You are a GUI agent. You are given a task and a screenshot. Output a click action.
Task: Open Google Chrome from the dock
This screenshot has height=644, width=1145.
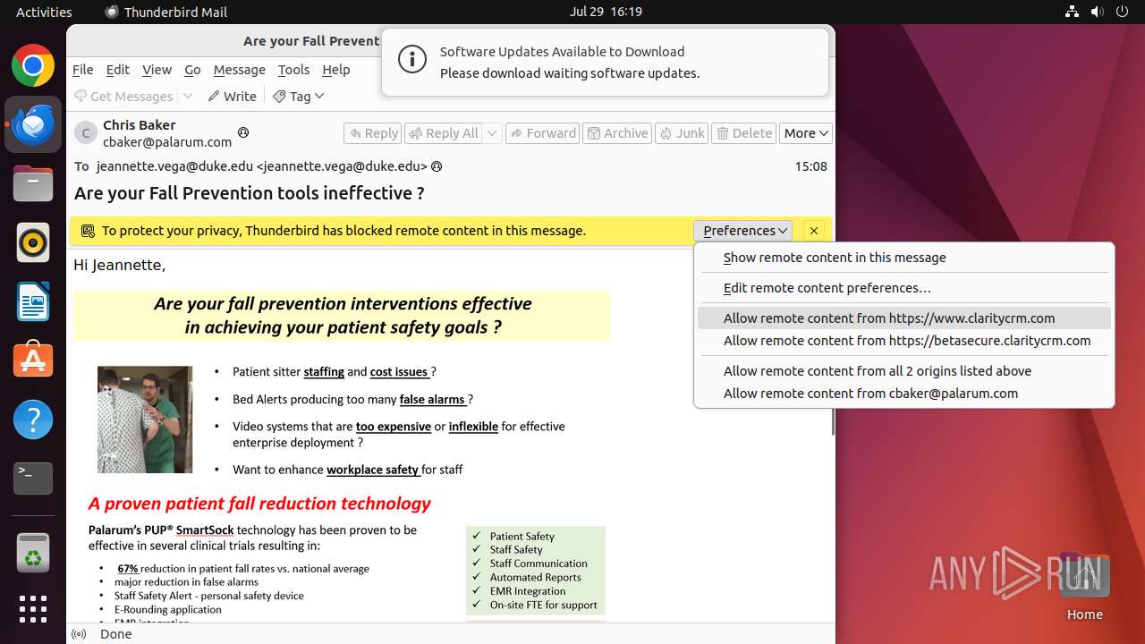[33, 66]
